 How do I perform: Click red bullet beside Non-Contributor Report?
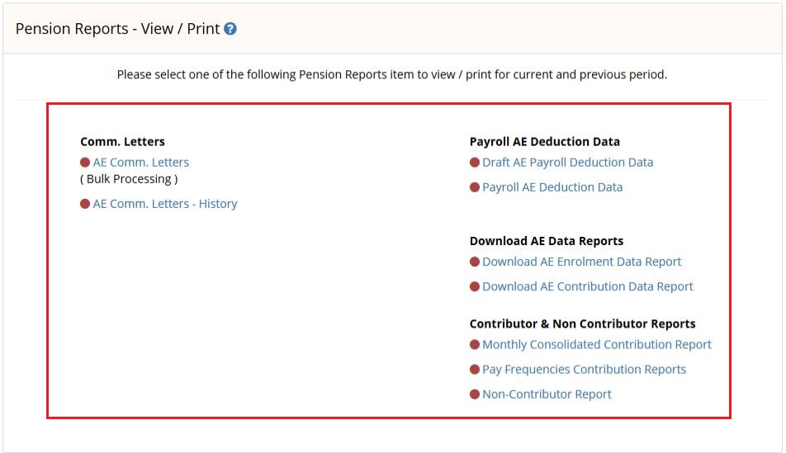click(x=475, y=394)
